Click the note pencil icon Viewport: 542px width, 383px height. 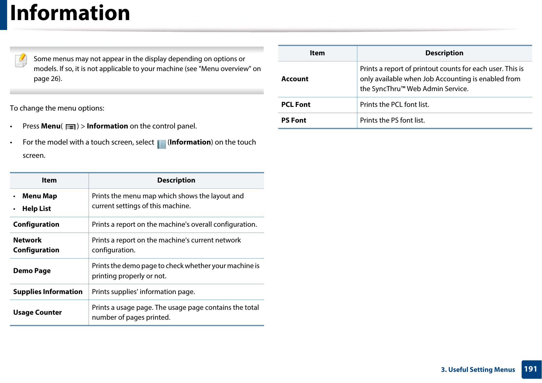21,61
